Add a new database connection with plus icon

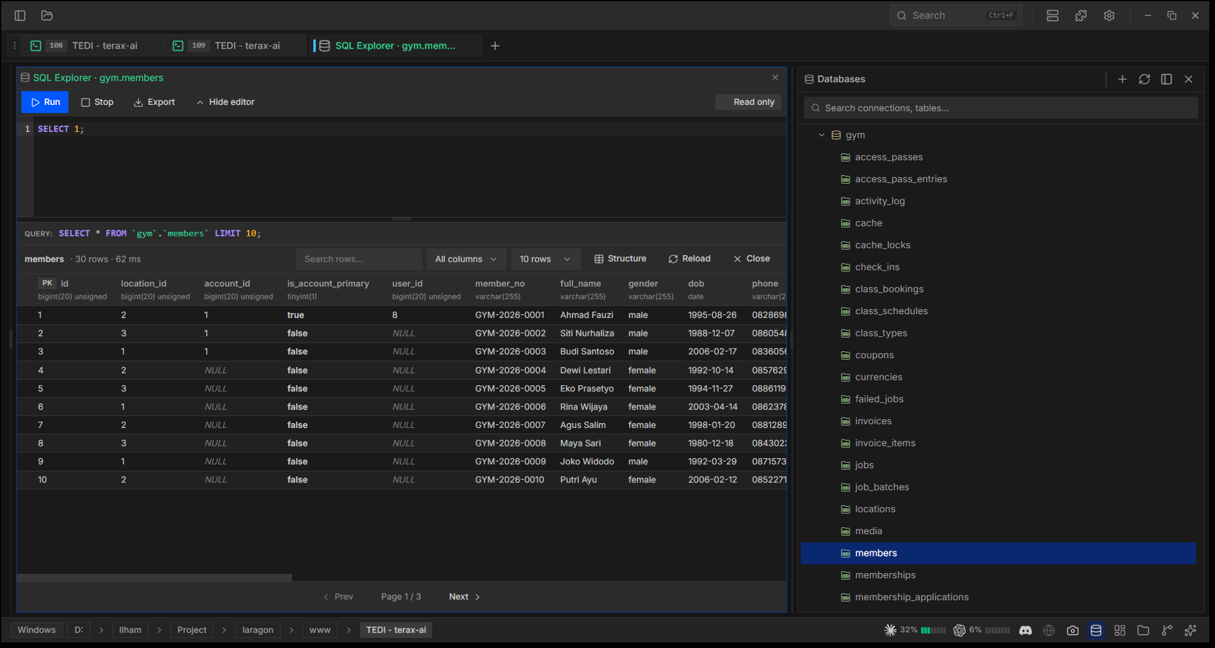(x=1122, y=79)
